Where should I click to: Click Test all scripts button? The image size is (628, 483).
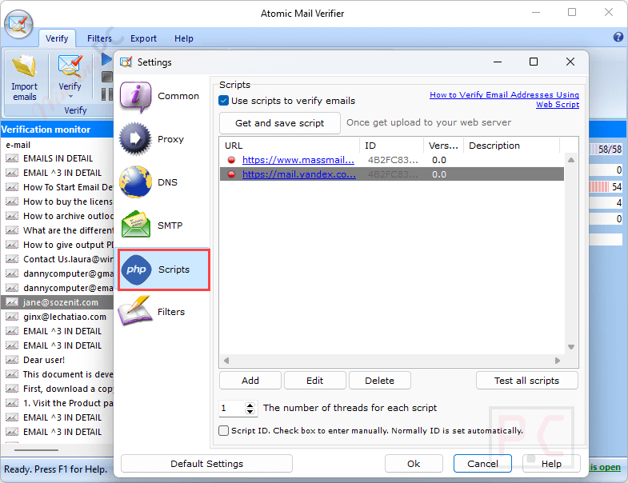tap(526, 381)
